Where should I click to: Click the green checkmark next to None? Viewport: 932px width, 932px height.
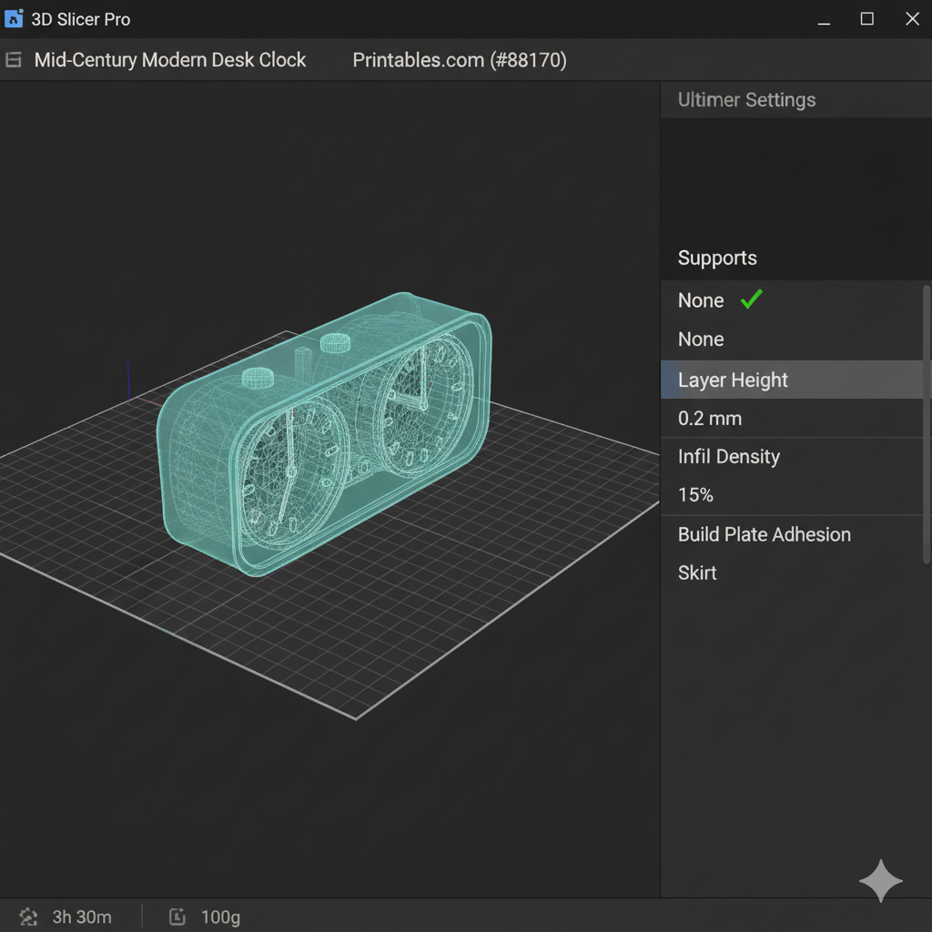(x=751, y=299)
